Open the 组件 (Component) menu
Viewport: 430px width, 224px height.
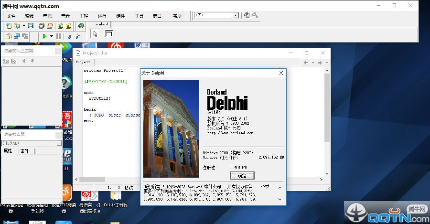tap(120, 16)
